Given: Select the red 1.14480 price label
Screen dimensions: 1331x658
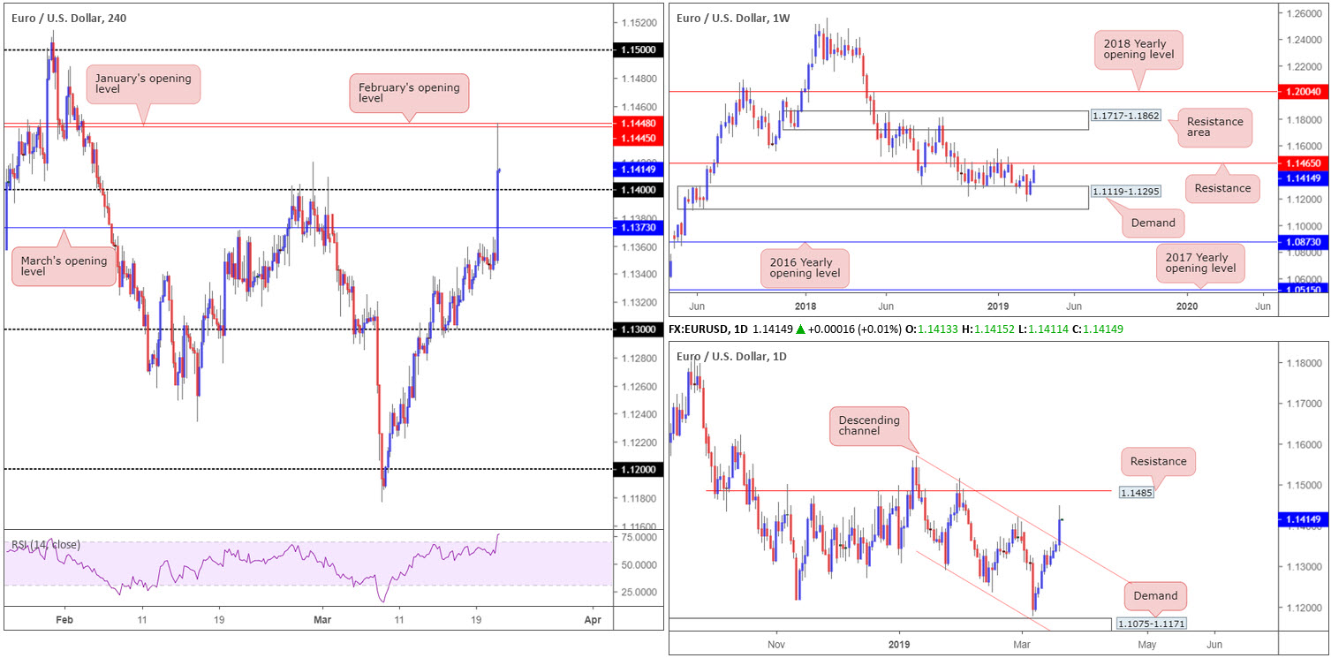Looking at the screenshot, I should click(x=639, y=124).
